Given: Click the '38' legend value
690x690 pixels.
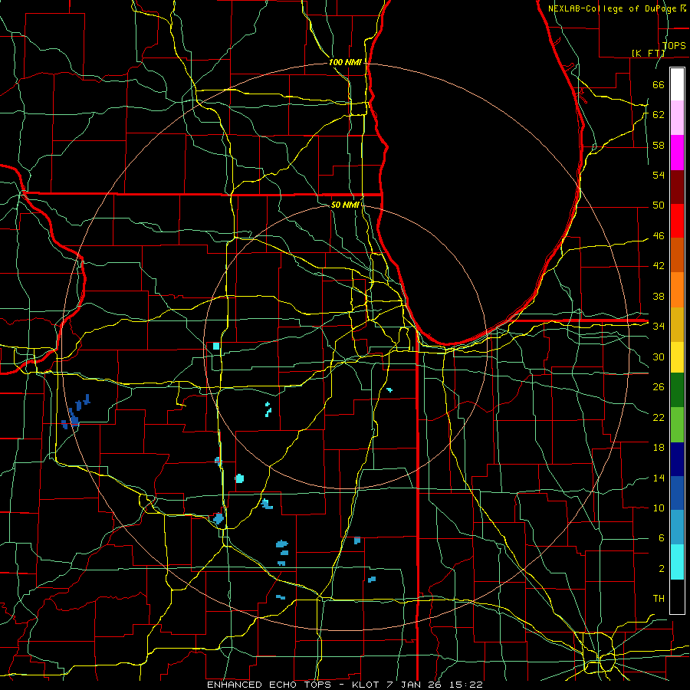Looking at the screenshot, I should point(659,296).
